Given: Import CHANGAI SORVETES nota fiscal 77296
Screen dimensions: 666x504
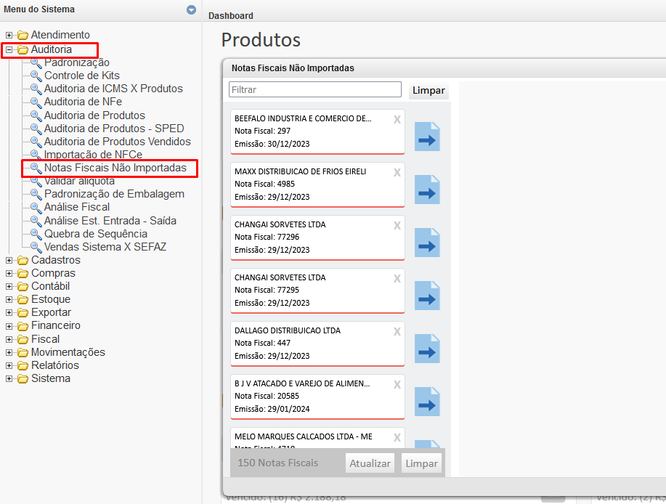Looking at the screenshot, I should click(427, 243).
